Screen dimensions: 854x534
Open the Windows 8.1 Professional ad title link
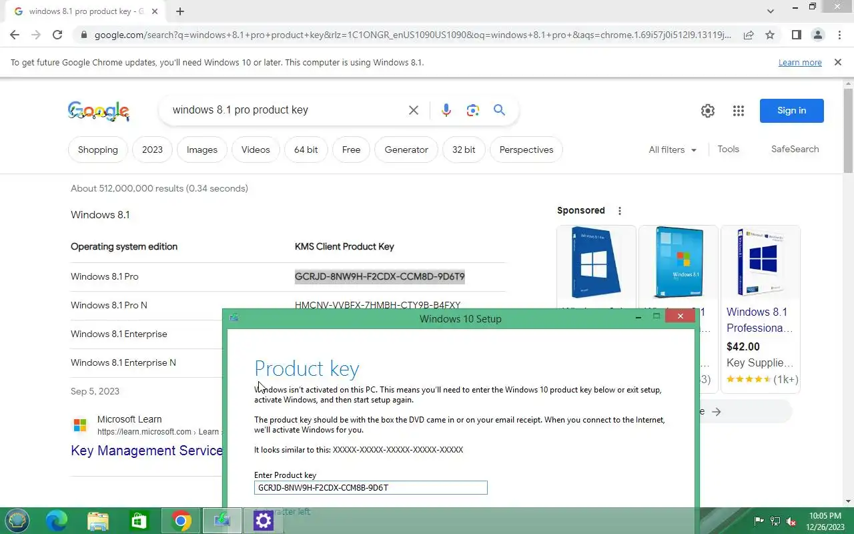pyautogui.click(x=759, y=320)
